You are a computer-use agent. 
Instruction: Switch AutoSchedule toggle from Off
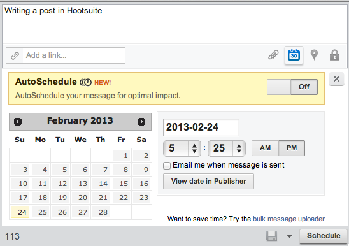292,87
